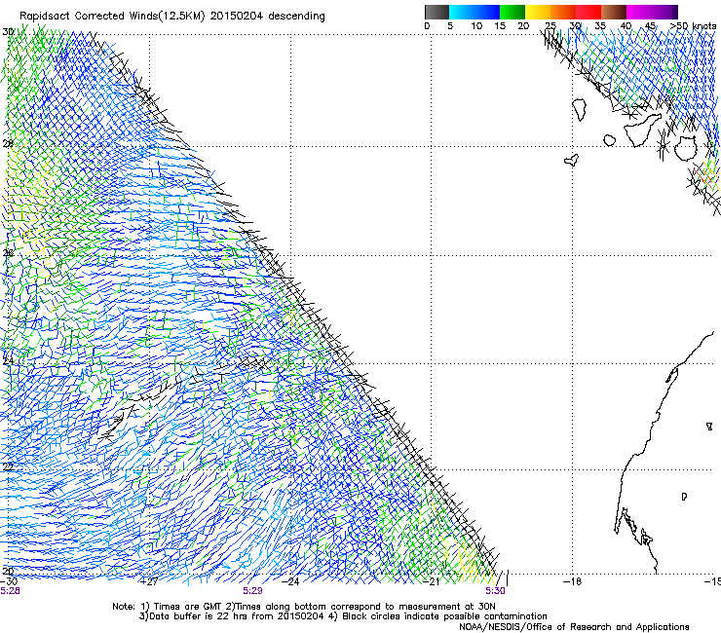Click the red 30-35 knots legend segment

[x=588, y=12]
